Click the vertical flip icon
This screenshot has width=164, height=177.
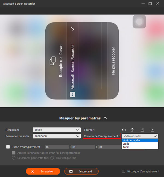click(x=132, y=130)
